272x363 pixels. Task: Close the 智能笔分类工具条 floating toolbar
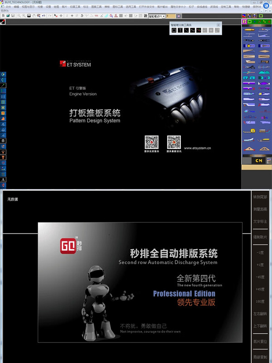[219, 25]
